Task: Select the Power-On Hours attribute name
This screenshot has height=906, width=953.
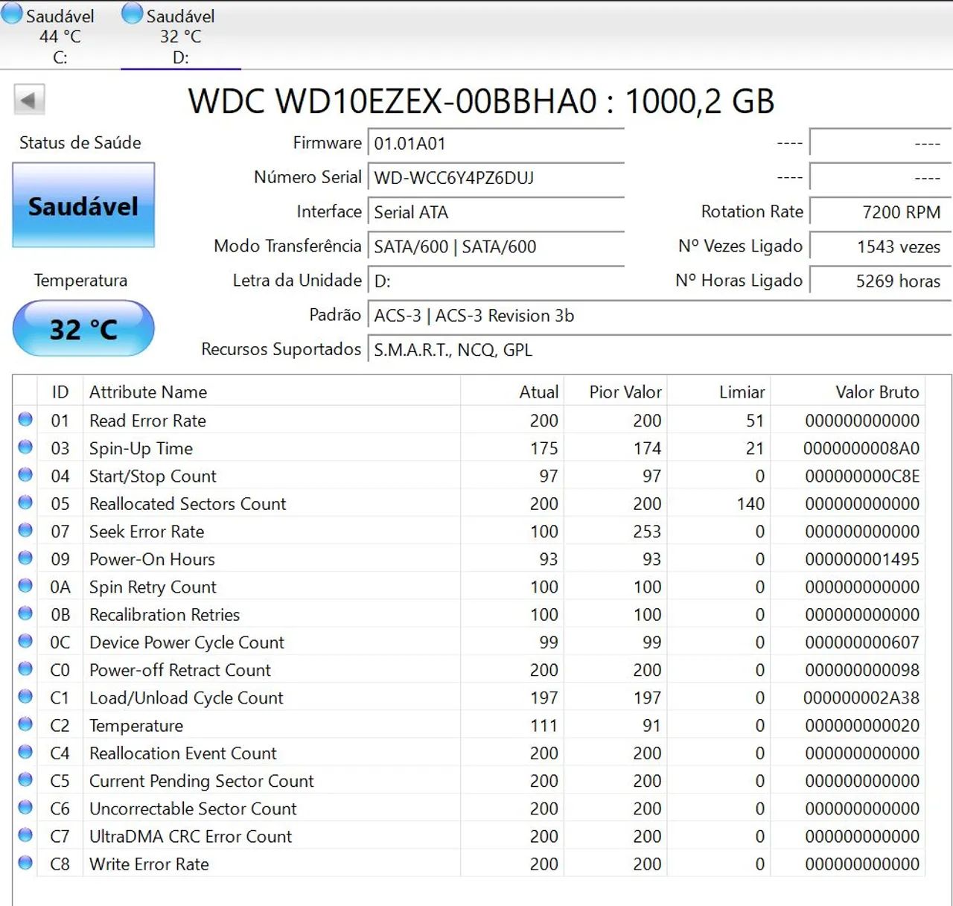Action: [152, 559]
